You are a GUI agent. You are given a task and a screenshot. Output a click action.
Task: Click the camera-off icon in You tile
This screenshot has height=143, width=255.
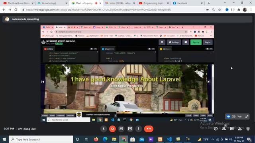click(x=234, y=116)
